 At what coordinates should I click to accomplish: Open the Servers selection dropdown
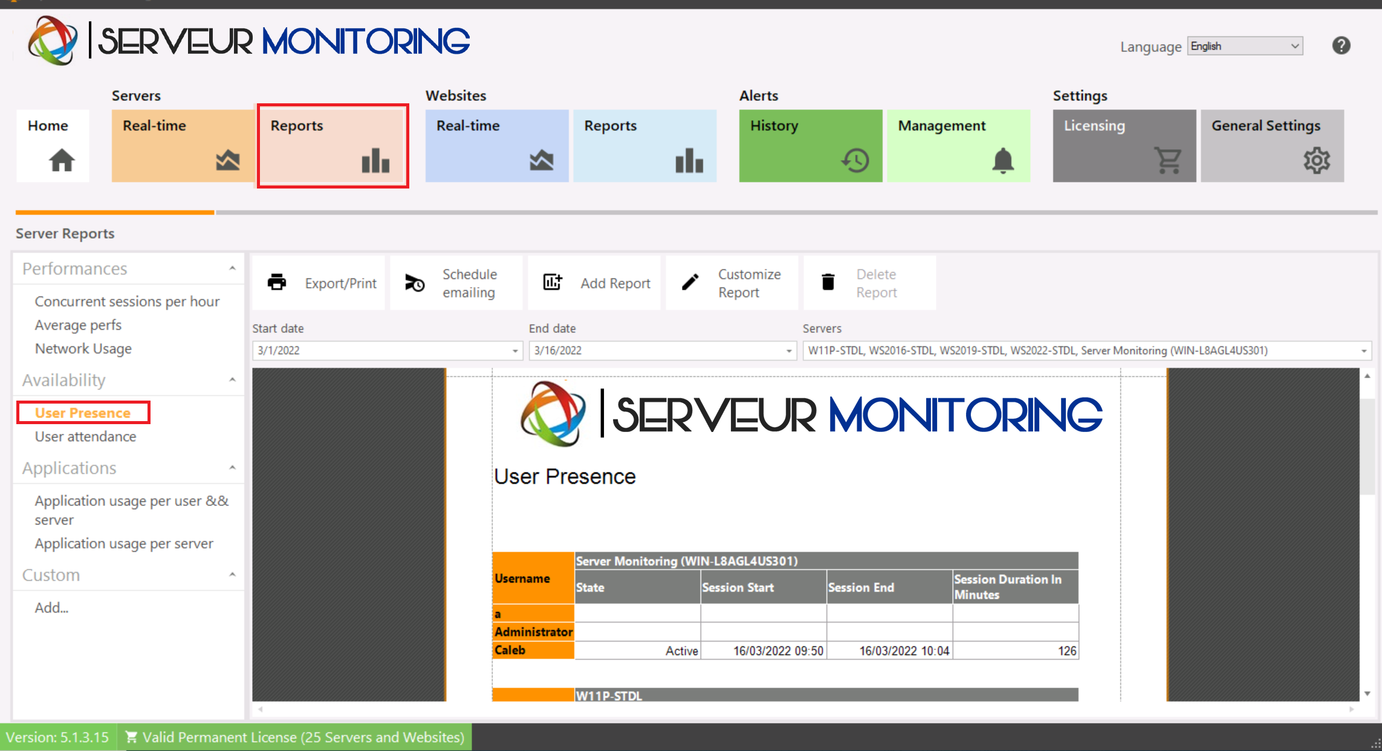(1364, 350)
